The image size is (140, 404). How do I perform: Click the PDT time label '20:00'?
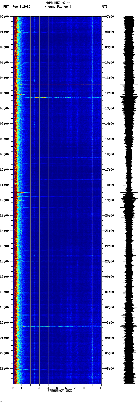point(4,323)
